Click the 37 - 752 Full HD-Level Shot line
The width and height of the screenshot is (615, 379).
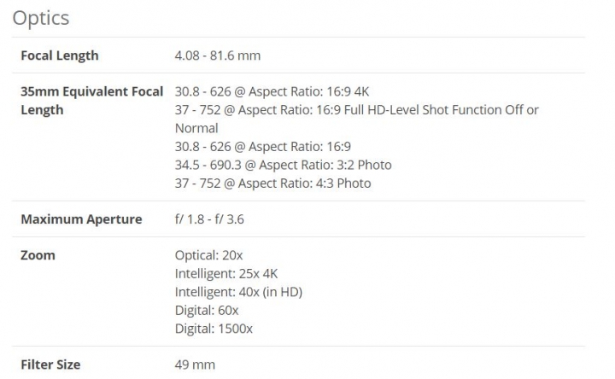(356, 110)
